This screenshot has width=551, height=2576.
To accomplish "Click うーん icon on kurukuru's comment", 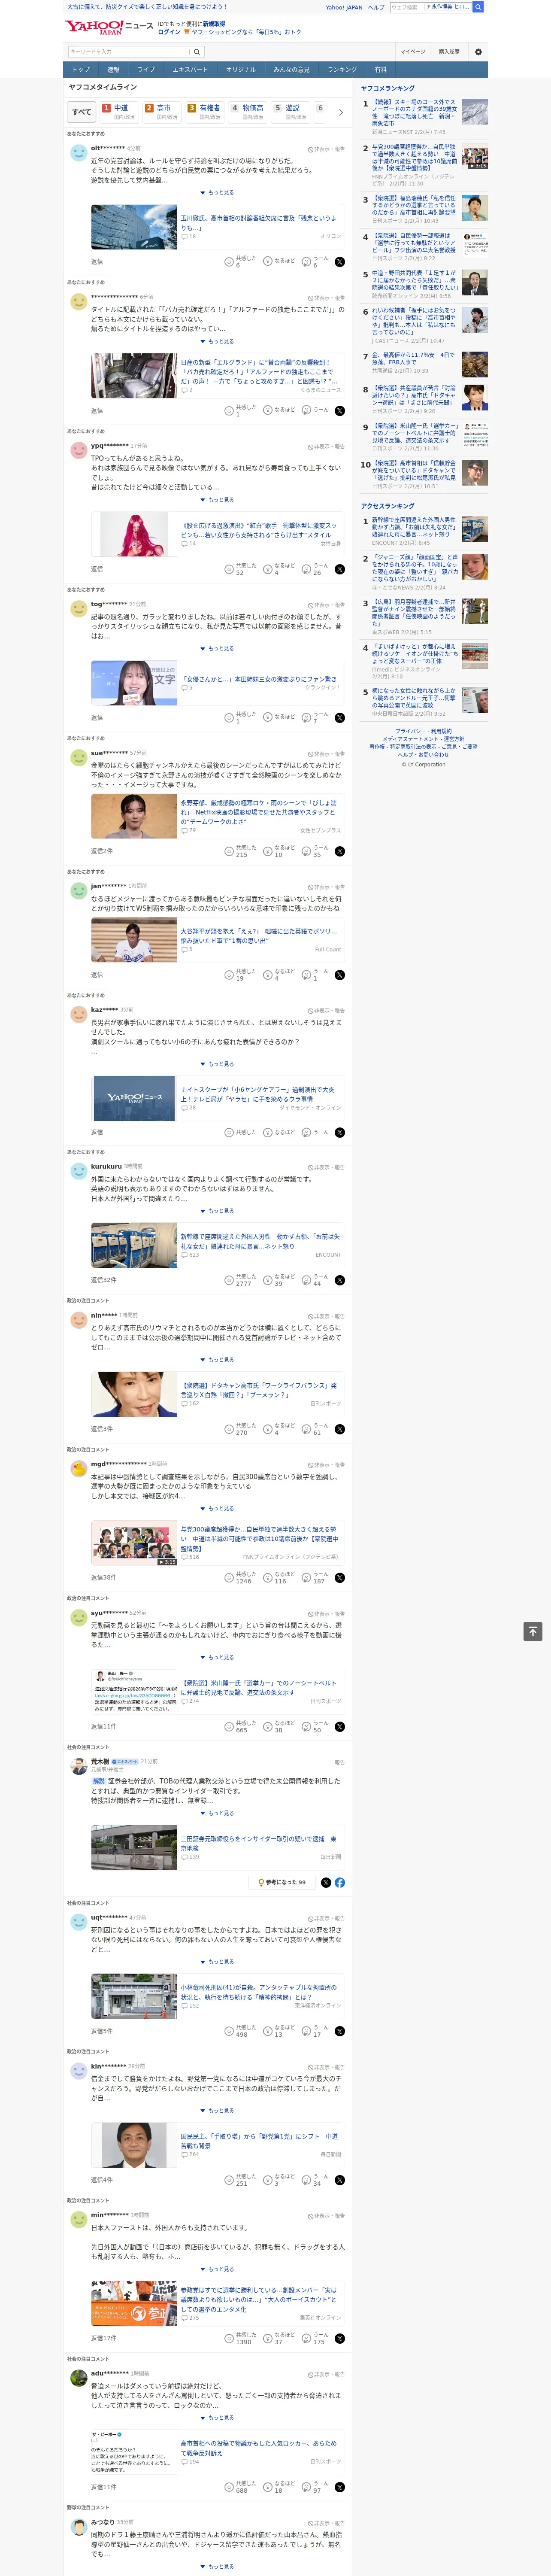I will (x=307, y=1280).
